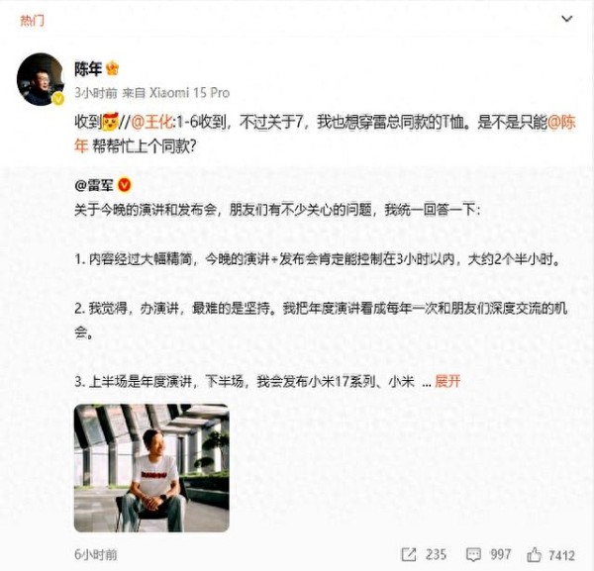The width and height of the screenshot is (594, 571).
Task: Open the @雷军 author link
Action: (94, 185)
